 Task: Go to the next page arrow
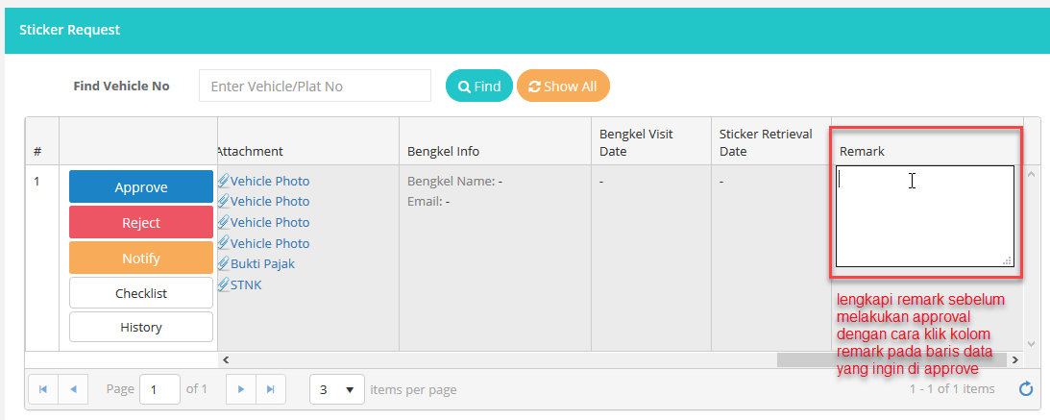coord(241,389)
